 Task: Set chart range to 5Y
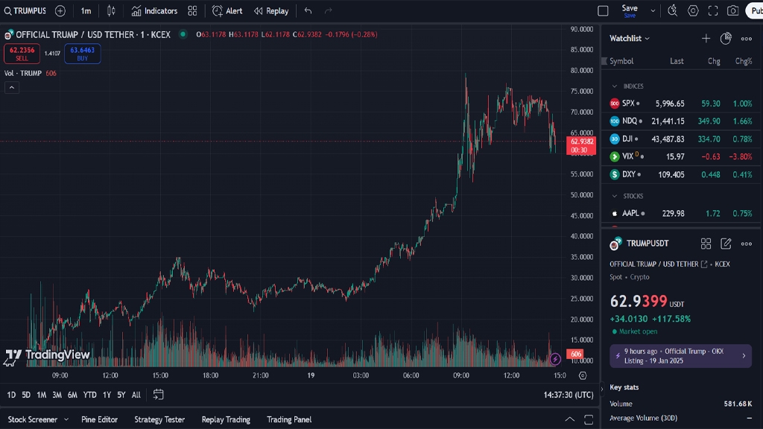[x=121, y=395]
